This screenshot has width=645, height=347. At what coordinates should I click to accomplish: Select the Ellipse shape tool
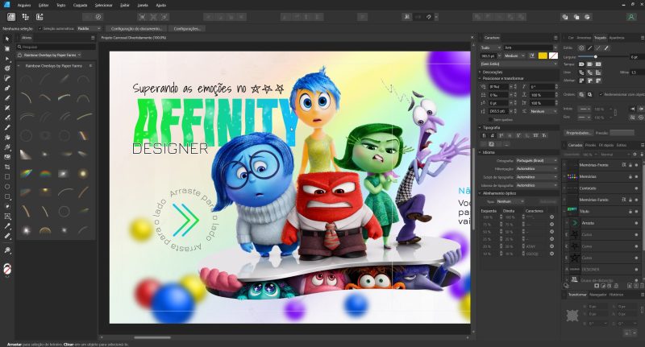click(x=7, y=187)
